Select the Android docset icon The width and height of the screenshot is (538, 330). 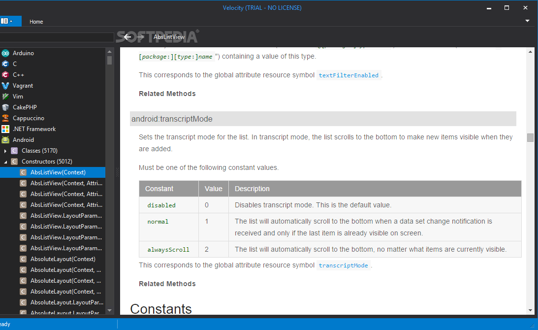(5, 140)
